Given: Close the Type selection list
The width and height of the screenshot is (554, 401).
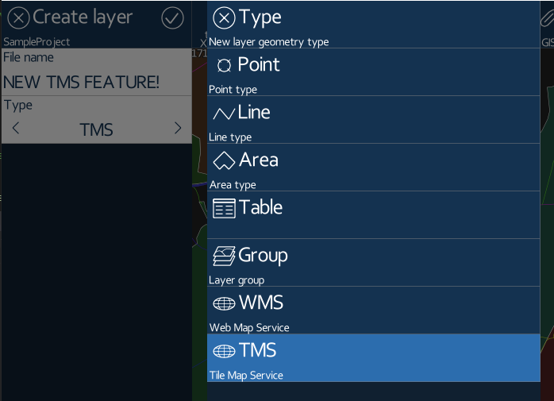Looking at the screenshot, I should coord(225,17).
